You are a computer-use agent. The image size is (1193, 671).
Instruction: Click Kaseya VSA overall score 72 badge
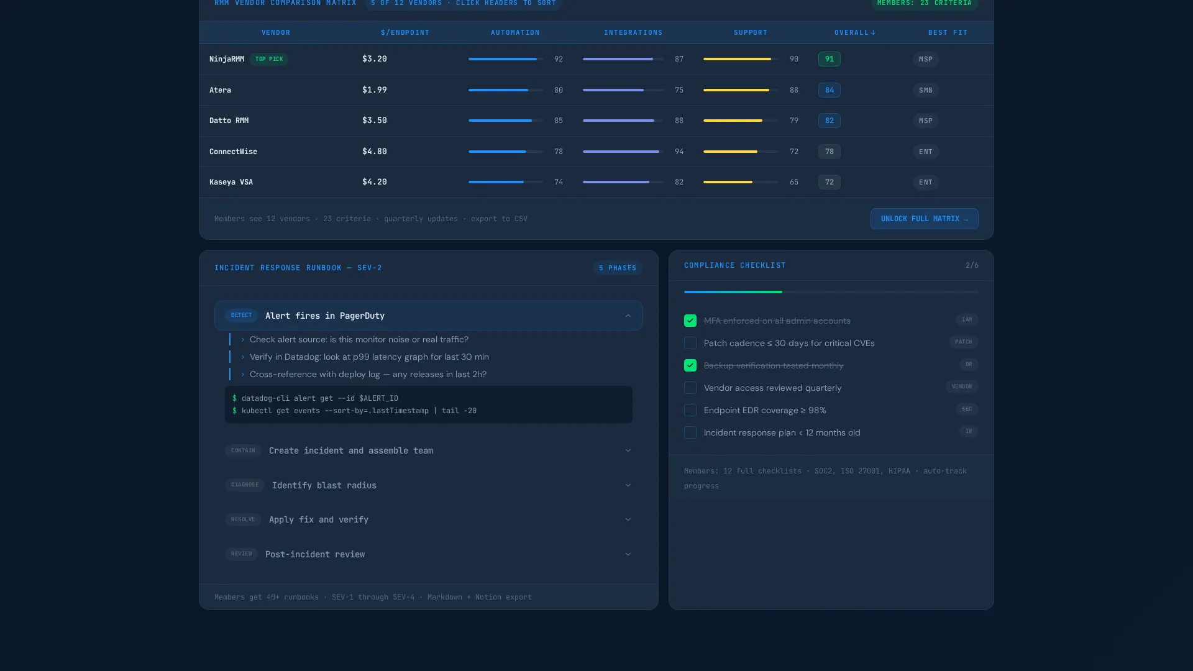coord(830,182)
